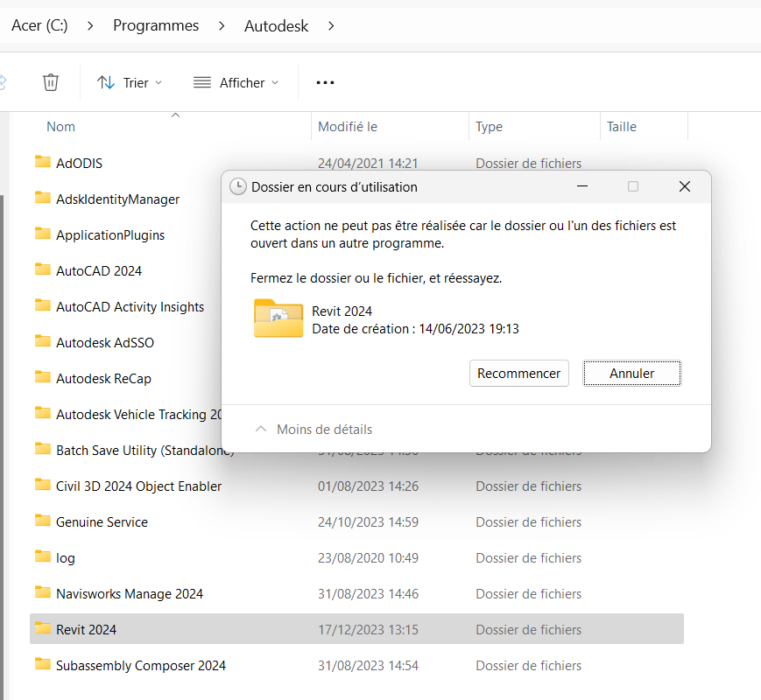
Task: Click the folder icon next to ApplicationPlugins
Action: click(43, 234)
